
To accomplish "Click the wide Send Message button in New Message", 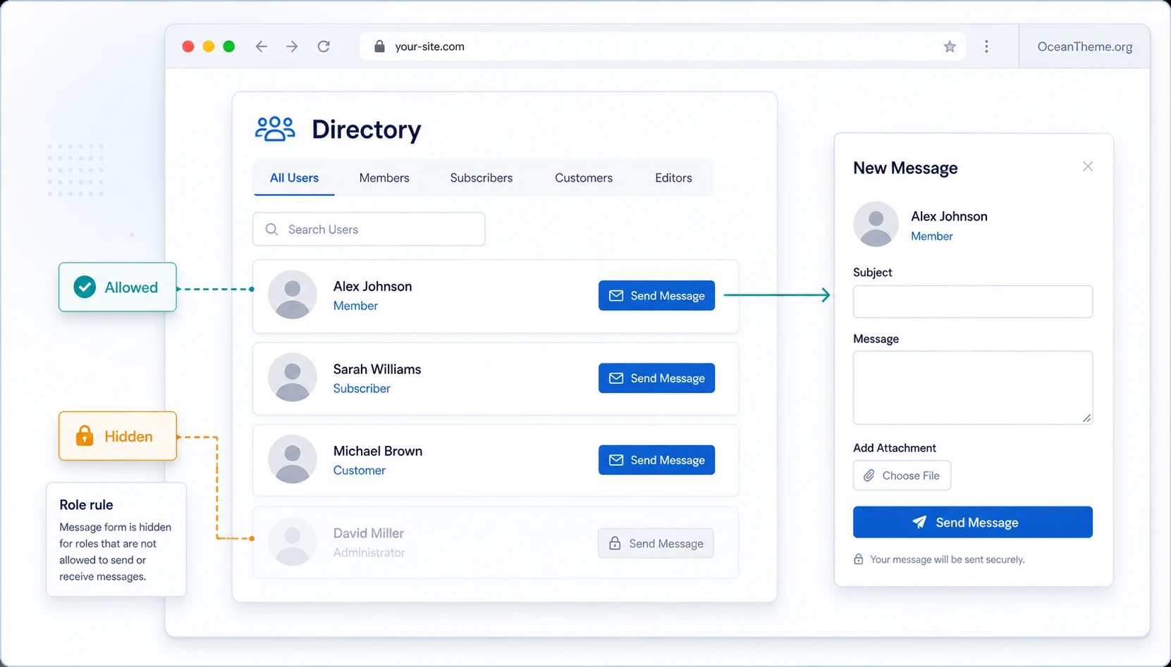I will pos(973,522).
